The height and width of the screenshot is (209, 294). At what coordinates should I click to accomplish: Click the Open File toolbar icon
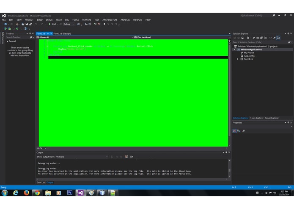tap(23, 24)
